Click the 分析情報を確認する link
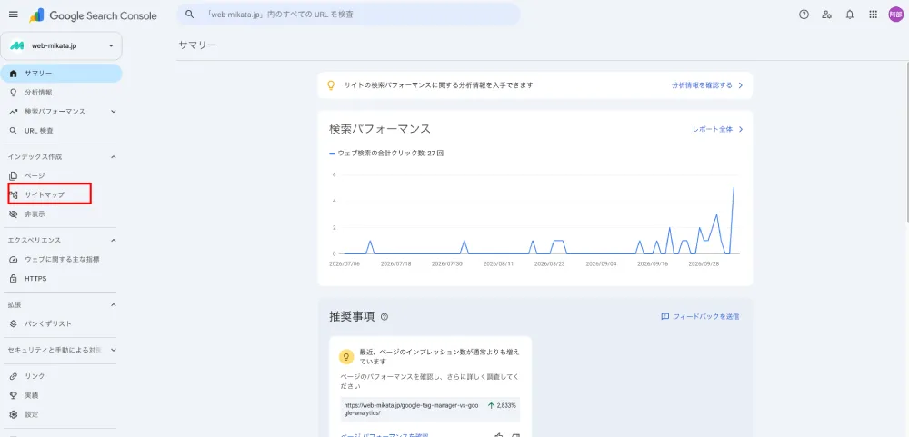Viewport: 909px width, 437px height. (707, 85)
